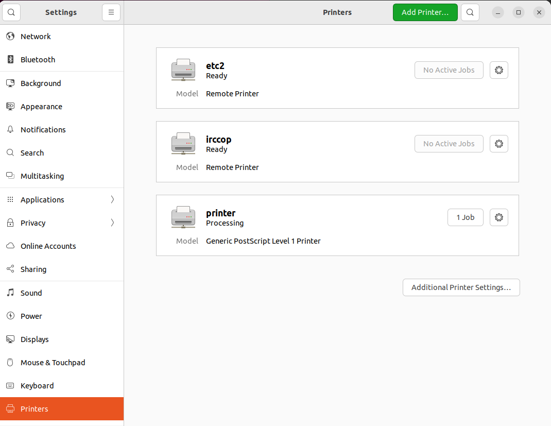Screen dimensions: 551x426
Task: Expand the Privacy submenu chevron
Action: [x=112, y=223]
